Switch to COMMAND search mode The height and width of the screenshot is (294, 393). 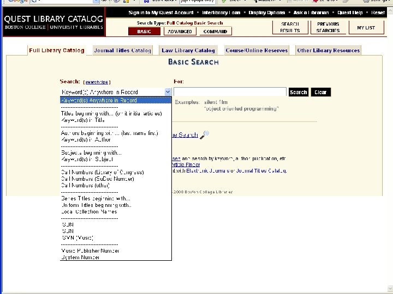tap(215, 32)
